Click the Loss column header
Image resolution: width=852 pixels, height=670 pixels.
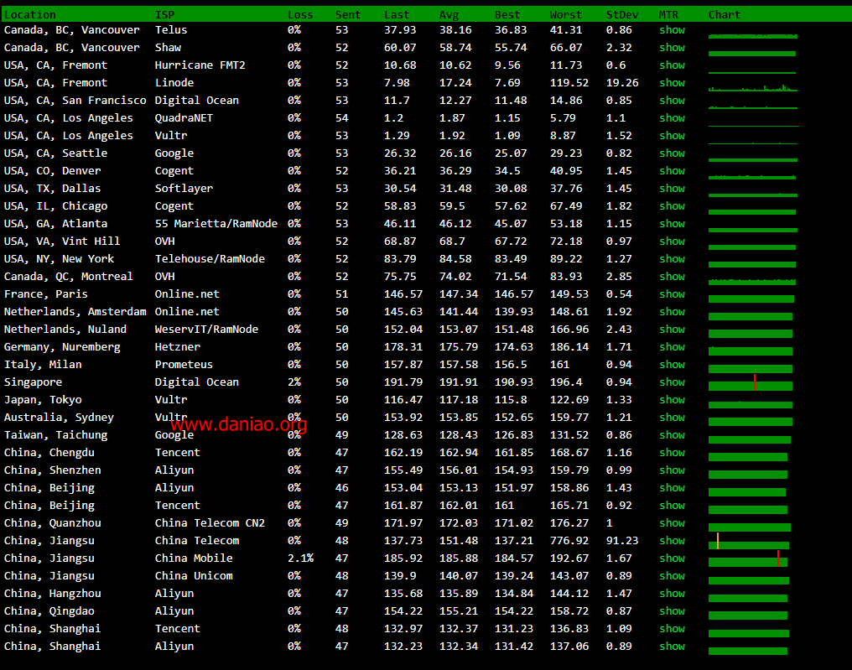[x=300, y=14]
